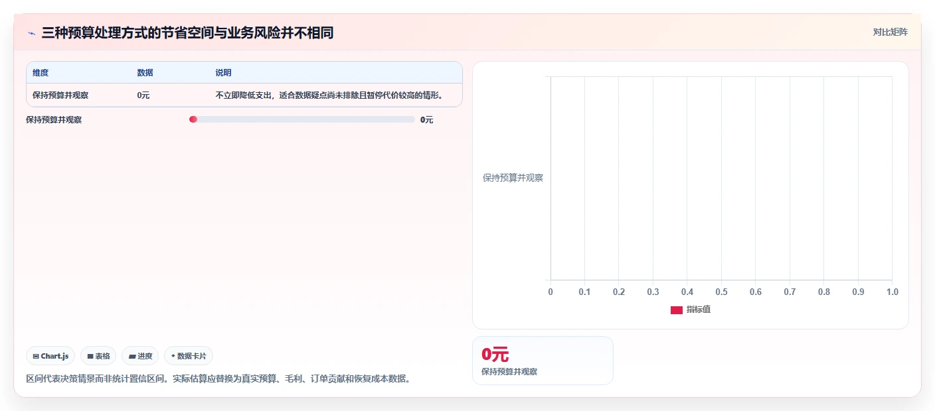Click the chart plot area
The height and width of the screenshot is (411, 935).
(x=721, y=178)
